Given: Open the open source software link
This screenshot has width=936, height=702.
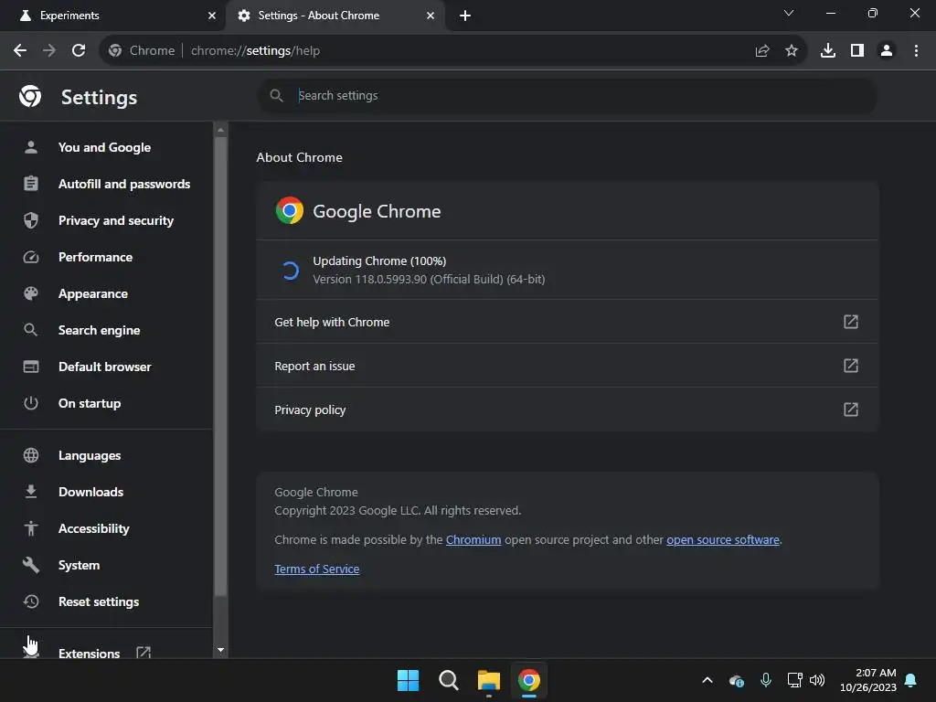Looking at the screenshot, I should click(x=723, y=539).
